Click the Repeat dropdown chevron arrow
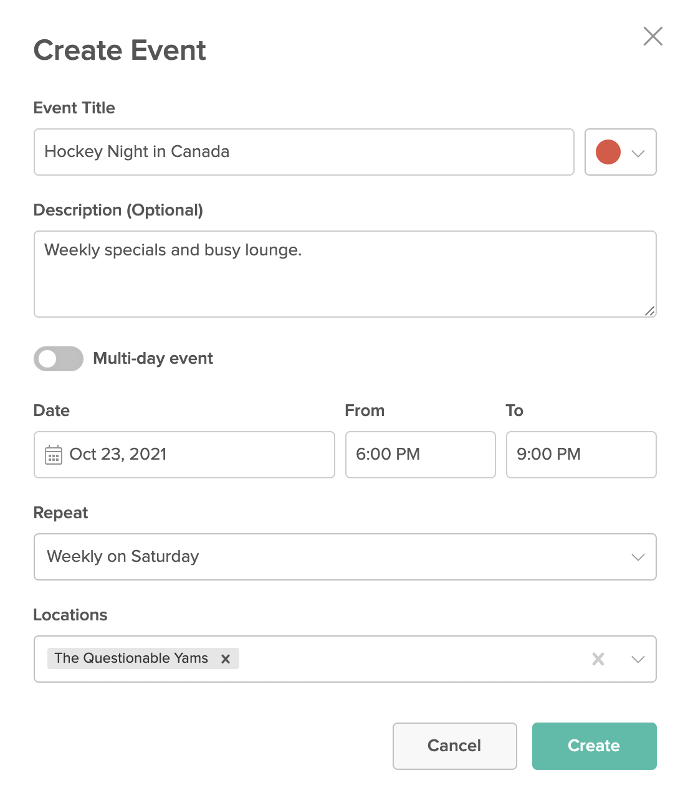 [x=638, y=557]
